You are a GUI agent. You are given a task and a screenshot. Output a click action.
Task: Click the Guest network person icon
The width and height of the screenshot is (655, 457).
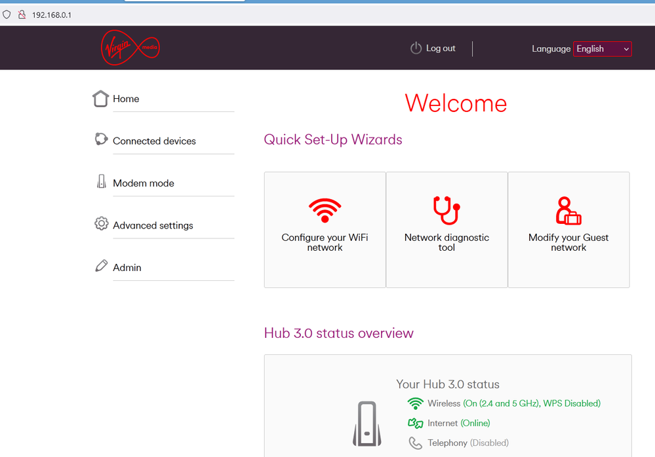click(x=568, y=211)
